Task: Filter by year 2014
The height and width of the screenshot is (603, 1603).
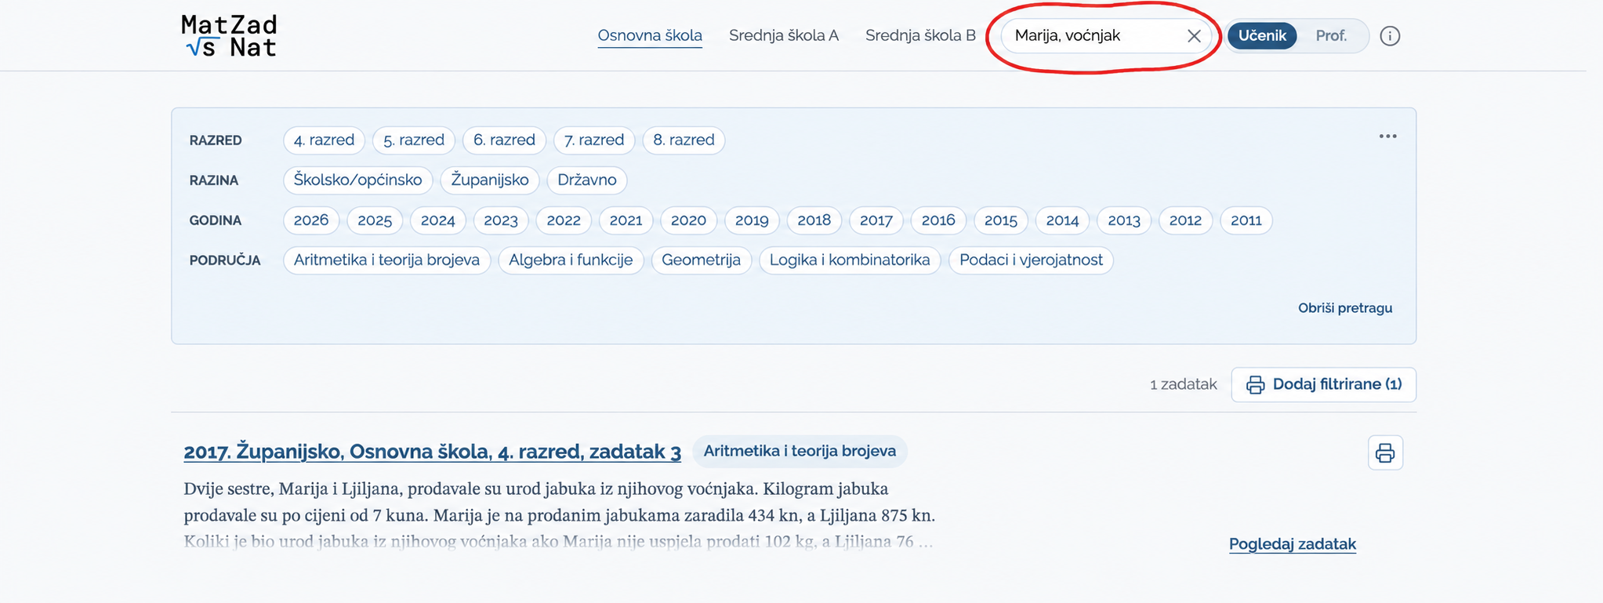Action: pos(1063,220)
